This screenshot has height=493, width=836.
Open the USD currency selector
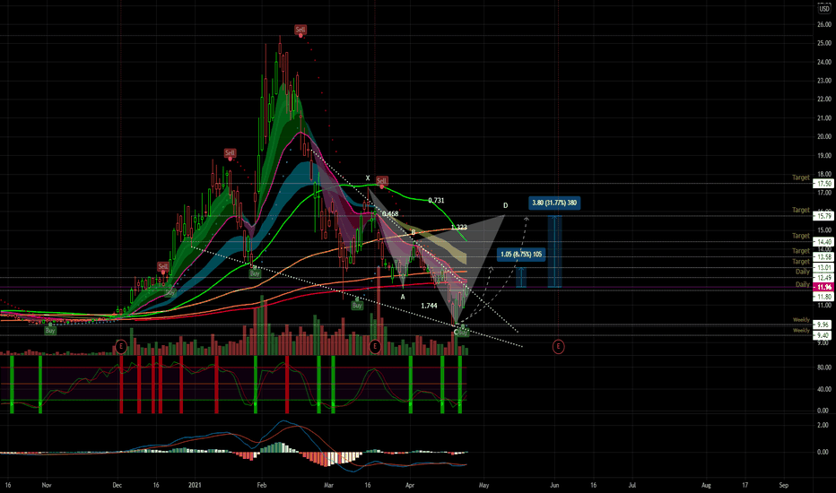[x=824, y=8]
